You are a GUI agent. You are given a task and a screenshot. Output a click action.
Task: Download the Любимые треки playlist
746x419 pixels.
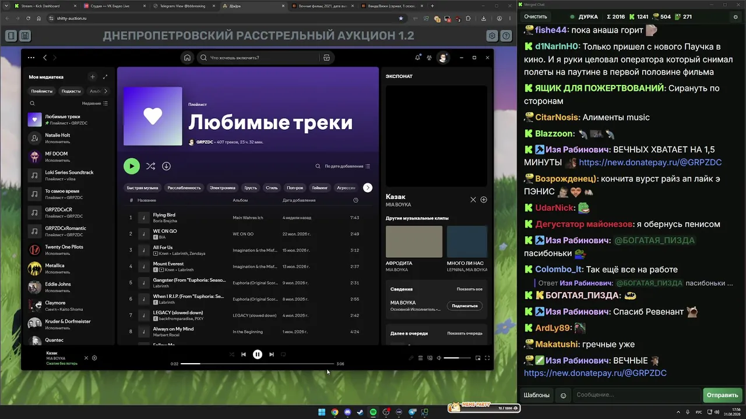[x=166, y=166]
